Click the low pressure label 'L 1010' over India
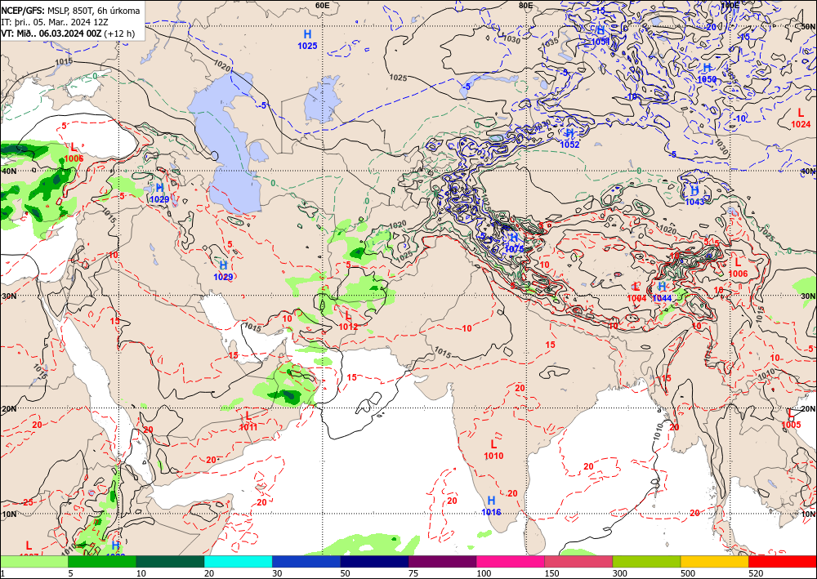 pyautogui.click(x=493, y=450)
